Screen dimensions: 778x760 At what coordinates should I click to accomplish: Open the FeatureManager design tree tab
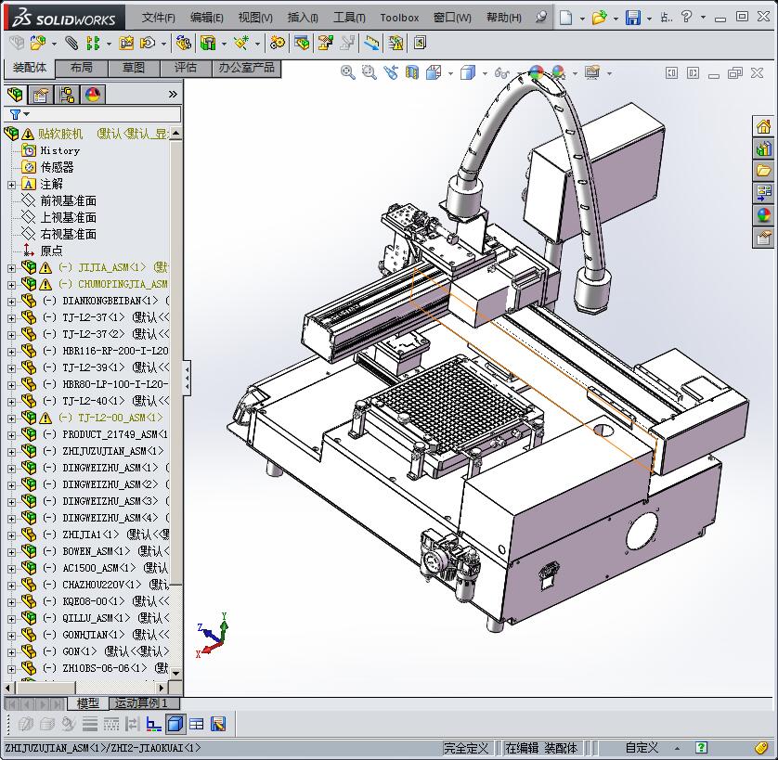point(15,95)
